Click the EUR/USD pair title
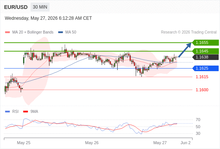The image size is (220, 149). coord(16,7)
